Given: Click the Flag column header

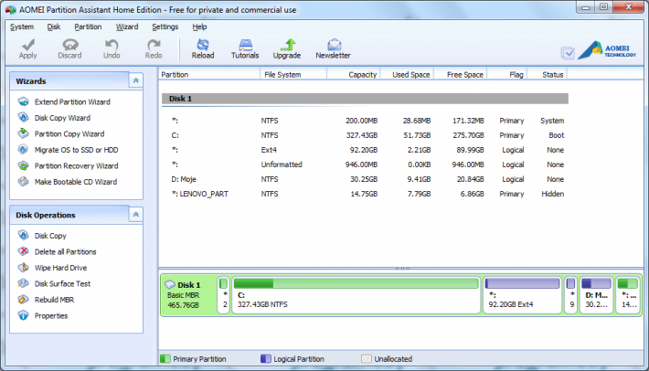Looking at the screenshot, I should (507, 74).
